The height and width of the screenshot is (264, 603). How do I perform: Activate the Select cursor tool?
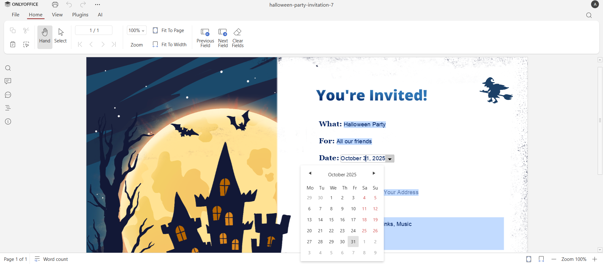(61, 36)
